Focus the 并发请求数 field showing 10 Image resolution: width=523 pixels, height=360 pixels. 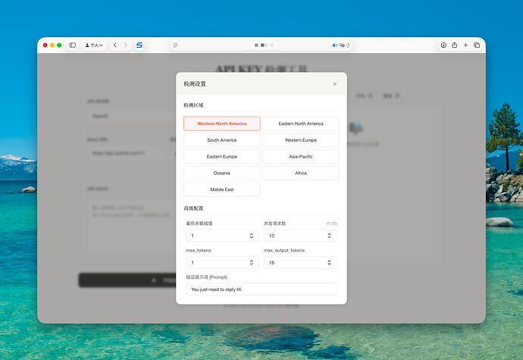tap(300, 236)
